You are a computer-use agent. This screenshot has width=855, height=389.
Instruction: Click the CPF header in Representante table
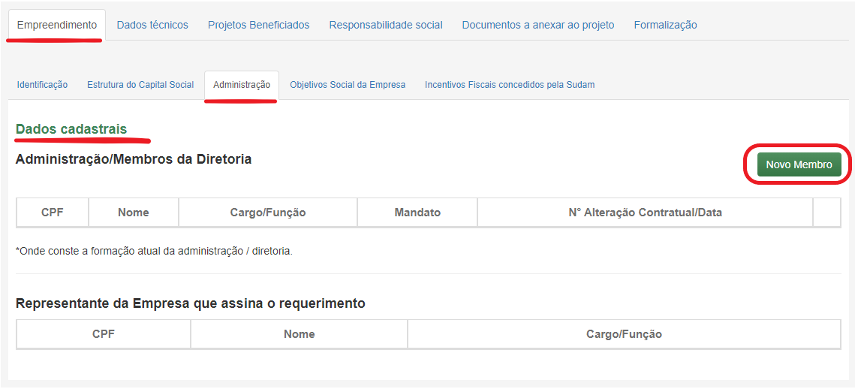[x=104, y=334]
